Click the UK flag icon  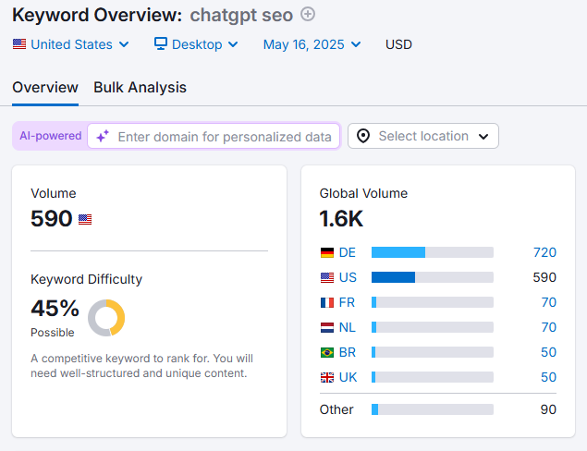coord(327,377)
